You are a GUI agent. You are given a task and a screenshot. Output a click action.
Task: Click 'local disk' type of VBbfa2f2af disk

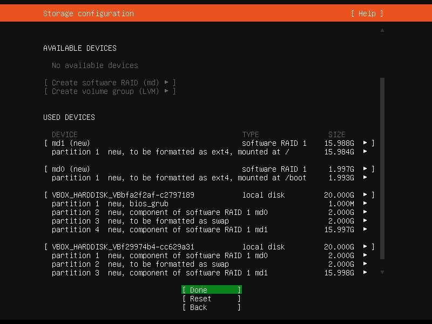pyautogui.click(x=264, y=195)
